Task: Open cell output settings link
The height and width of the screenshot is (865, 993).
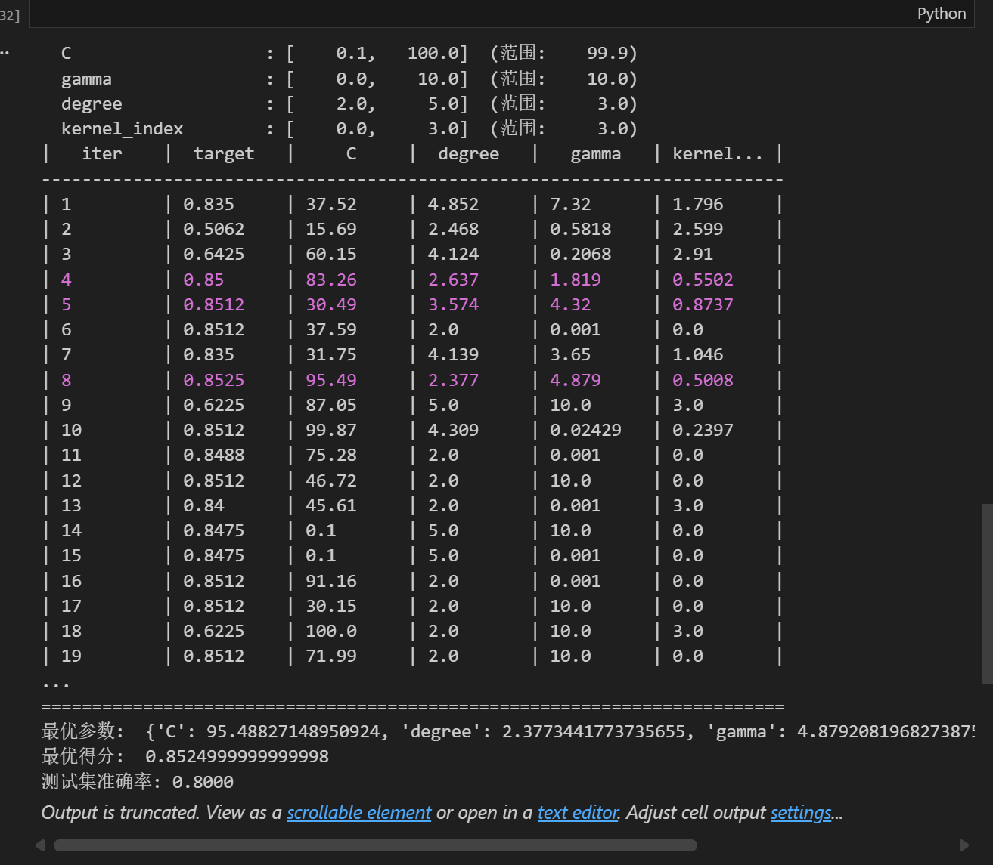Action: pos(801,813)
